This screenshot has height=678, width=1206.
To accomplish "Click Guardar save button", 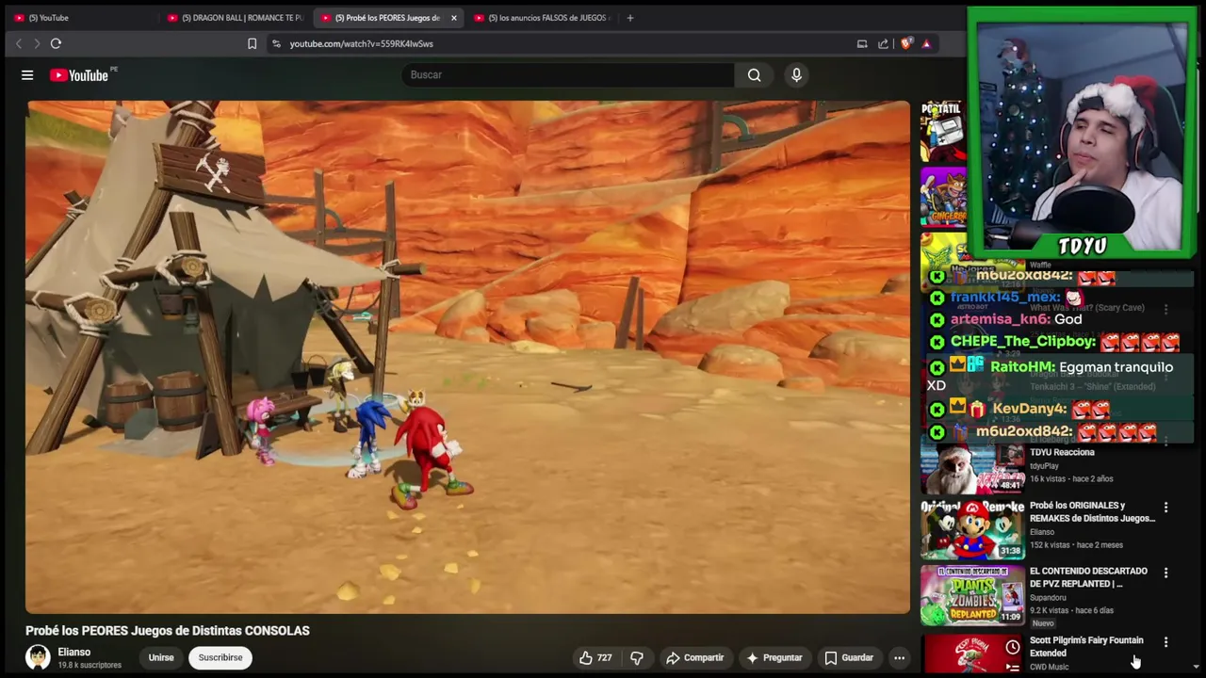I will [849, 657].
